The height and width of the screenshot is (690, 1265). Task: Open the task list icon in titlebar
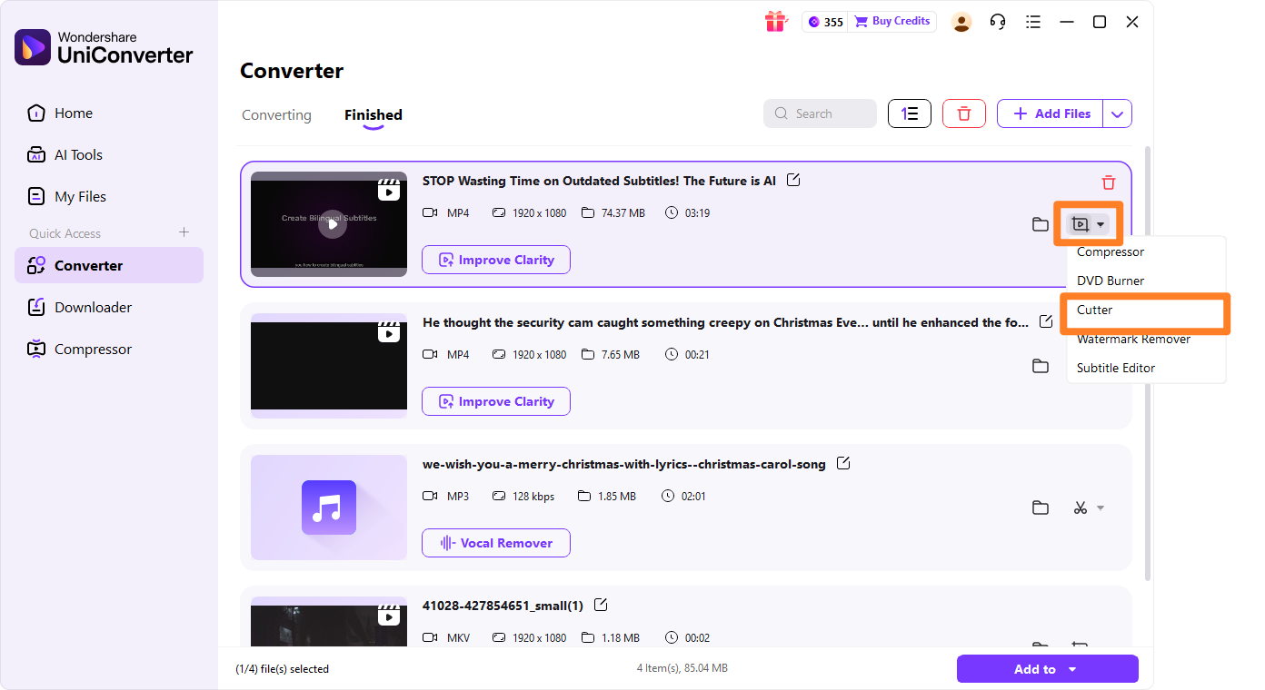[x=1032, y=21]
